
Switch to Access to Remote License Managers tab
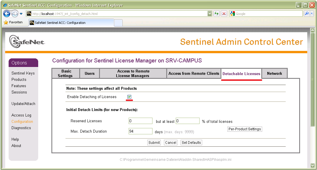click(133, 73)
